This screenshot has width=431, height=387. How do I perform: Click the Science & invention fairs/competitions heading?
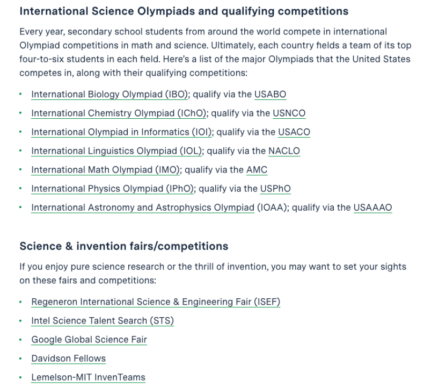pos(124,246)
